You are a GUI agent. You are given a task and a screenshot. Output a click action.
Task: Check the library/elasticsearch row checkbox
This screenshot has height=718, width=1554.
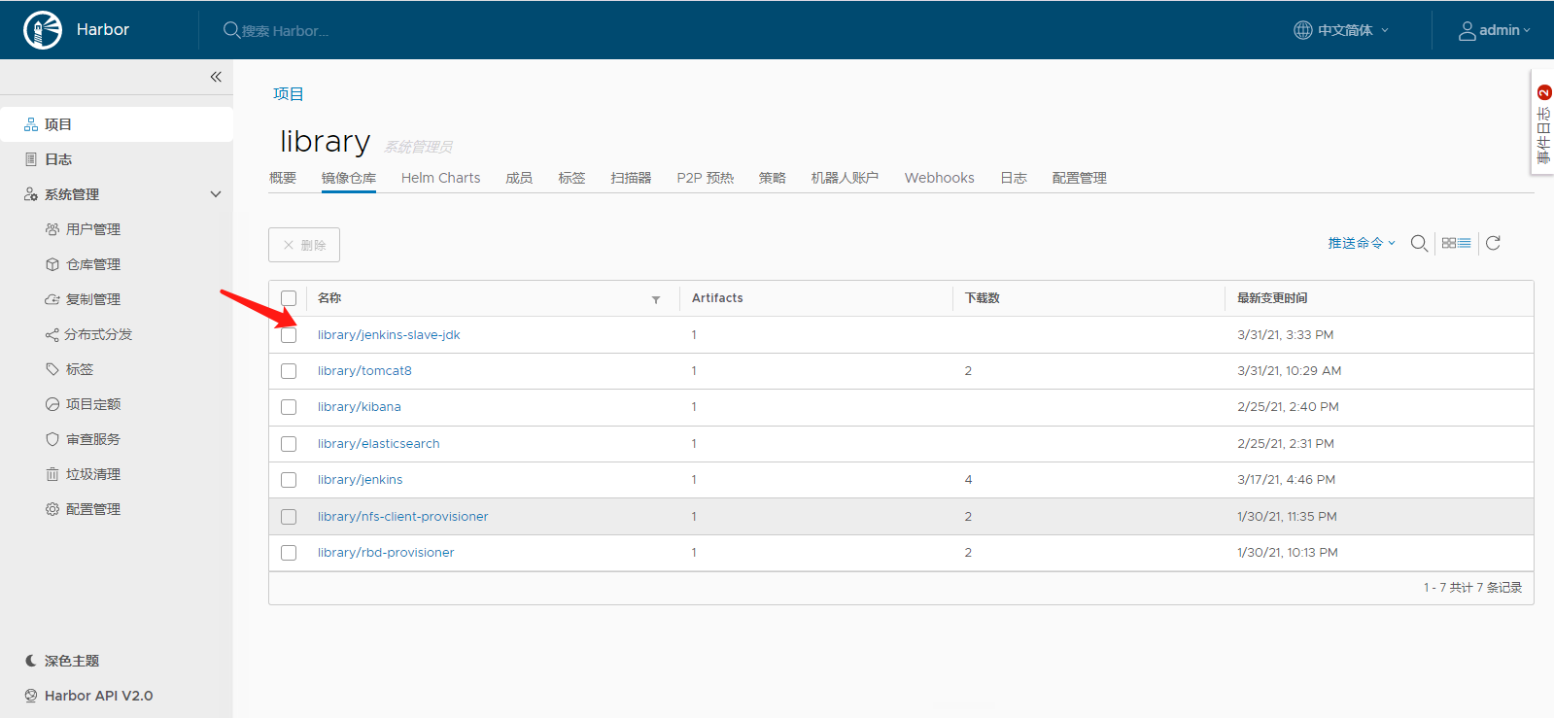[x=289, y=444]
